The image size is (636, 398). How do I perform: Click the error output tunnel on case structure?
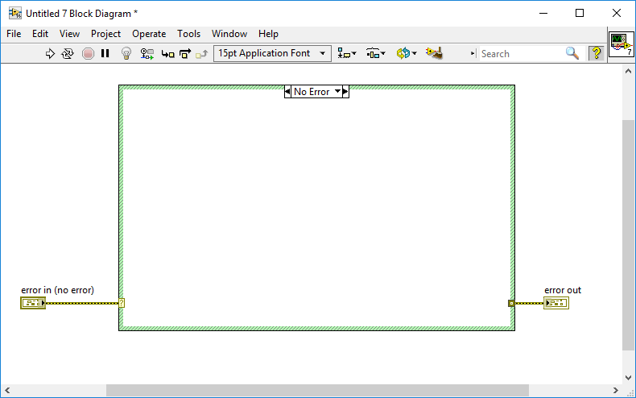click(511, 303)
